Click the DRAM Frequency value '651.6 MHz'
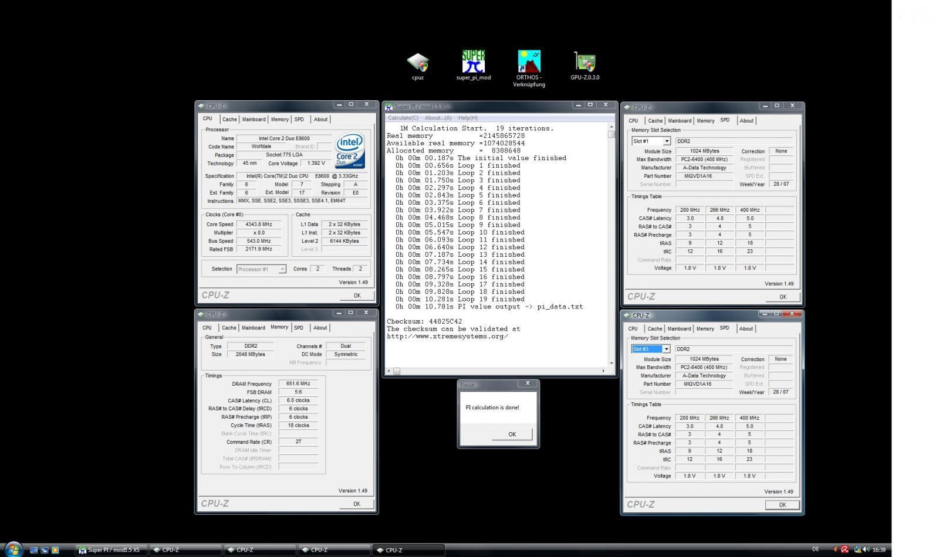939x557 pixels. click(x=298, y=384)
